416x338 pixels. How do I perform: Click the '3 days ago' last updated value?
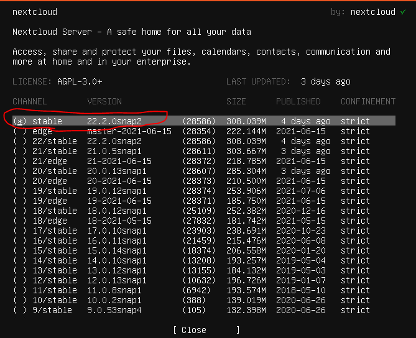[x=326, y=81]
